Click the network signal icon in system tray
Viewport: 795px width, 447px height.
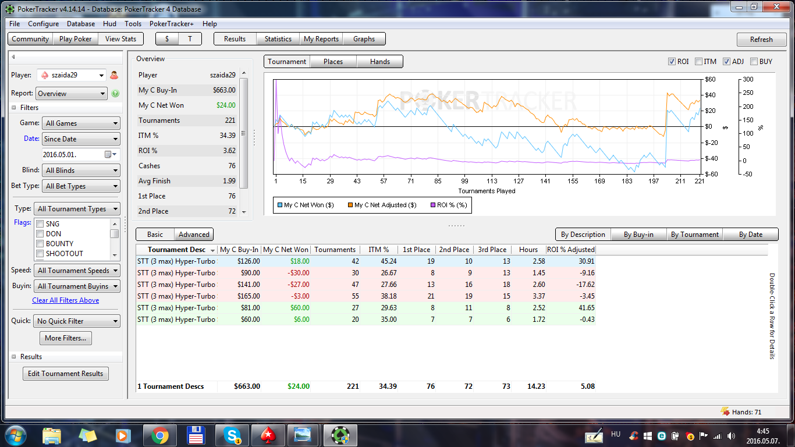(x=717, y=436)
